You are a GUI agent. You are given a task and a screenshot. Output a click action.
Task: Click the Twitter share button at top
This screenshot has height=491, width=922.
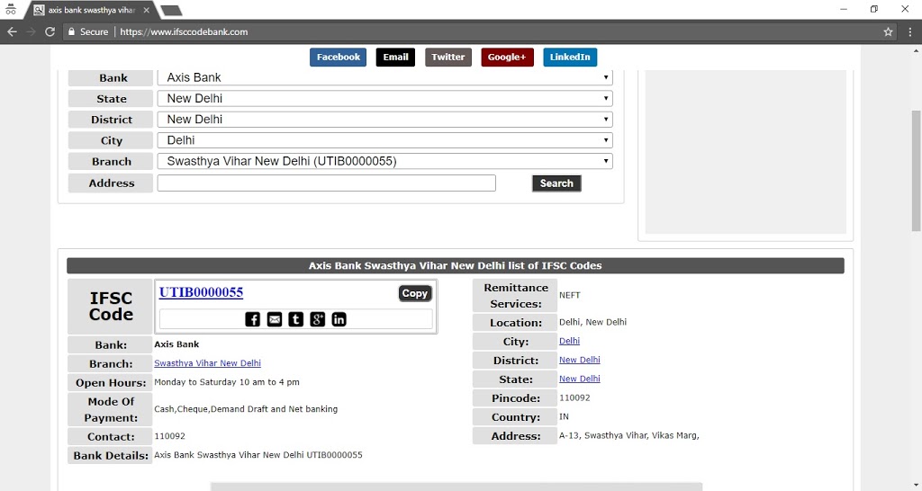pyautogui.click(x=448, y=57)
